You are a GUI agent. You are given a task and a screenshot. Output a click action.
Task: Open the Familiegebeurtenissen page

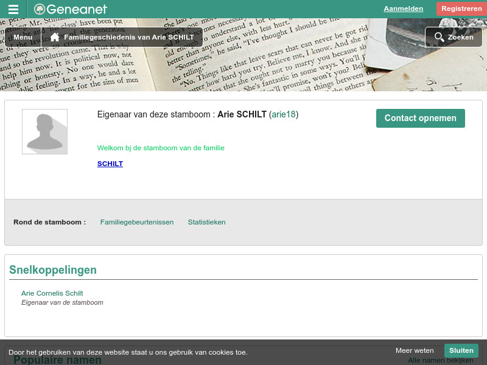click(137, 222)
